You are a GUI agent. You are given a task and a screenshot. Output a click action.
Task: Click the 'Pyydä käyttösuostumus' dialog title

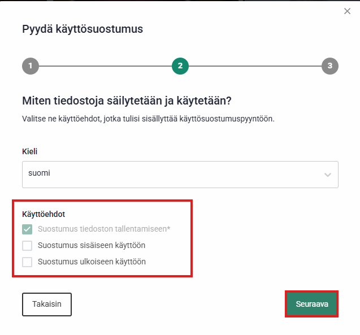pos(83,29)
